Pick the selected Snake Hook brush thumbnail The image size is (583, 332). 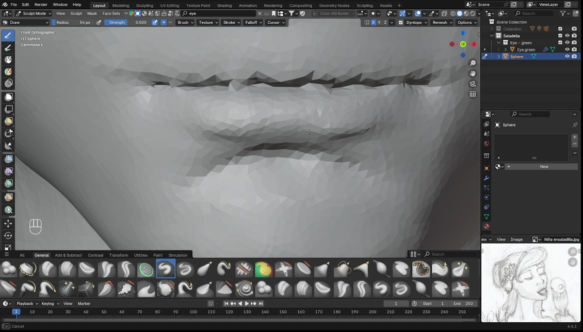[166, 268]
